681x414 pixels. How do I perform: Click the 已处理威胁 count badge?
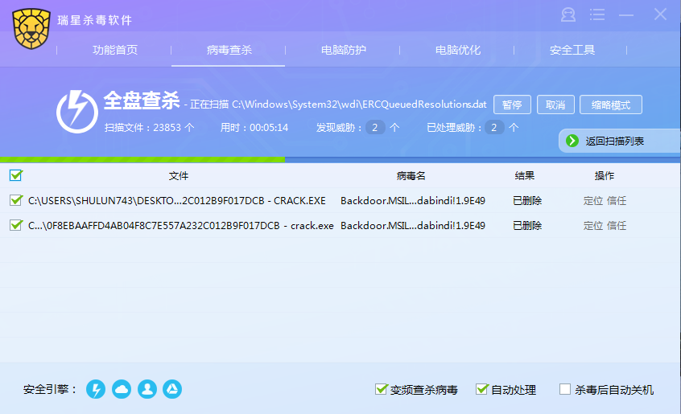tap(493, 128)
